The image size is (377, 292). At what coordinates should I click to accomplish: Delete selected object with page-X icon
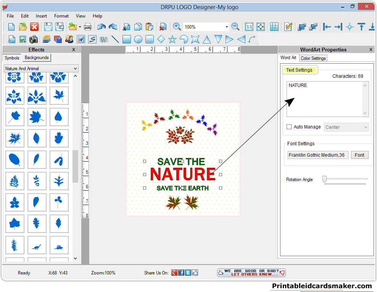click(x=163, y=27)
